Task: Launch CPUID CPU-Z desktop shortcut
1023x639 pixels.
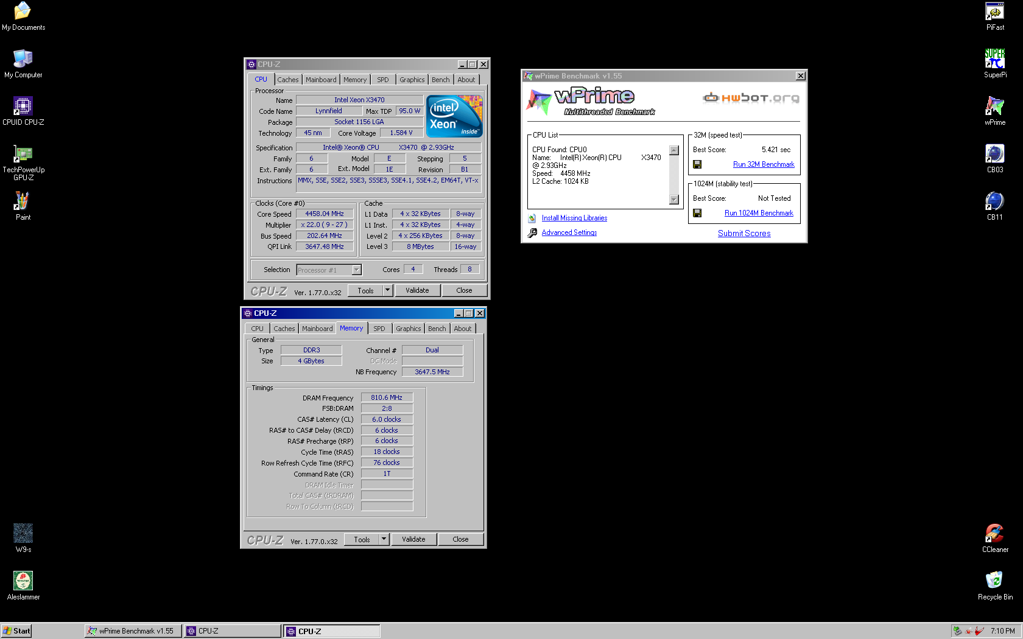Action: [x=23, y=111]
